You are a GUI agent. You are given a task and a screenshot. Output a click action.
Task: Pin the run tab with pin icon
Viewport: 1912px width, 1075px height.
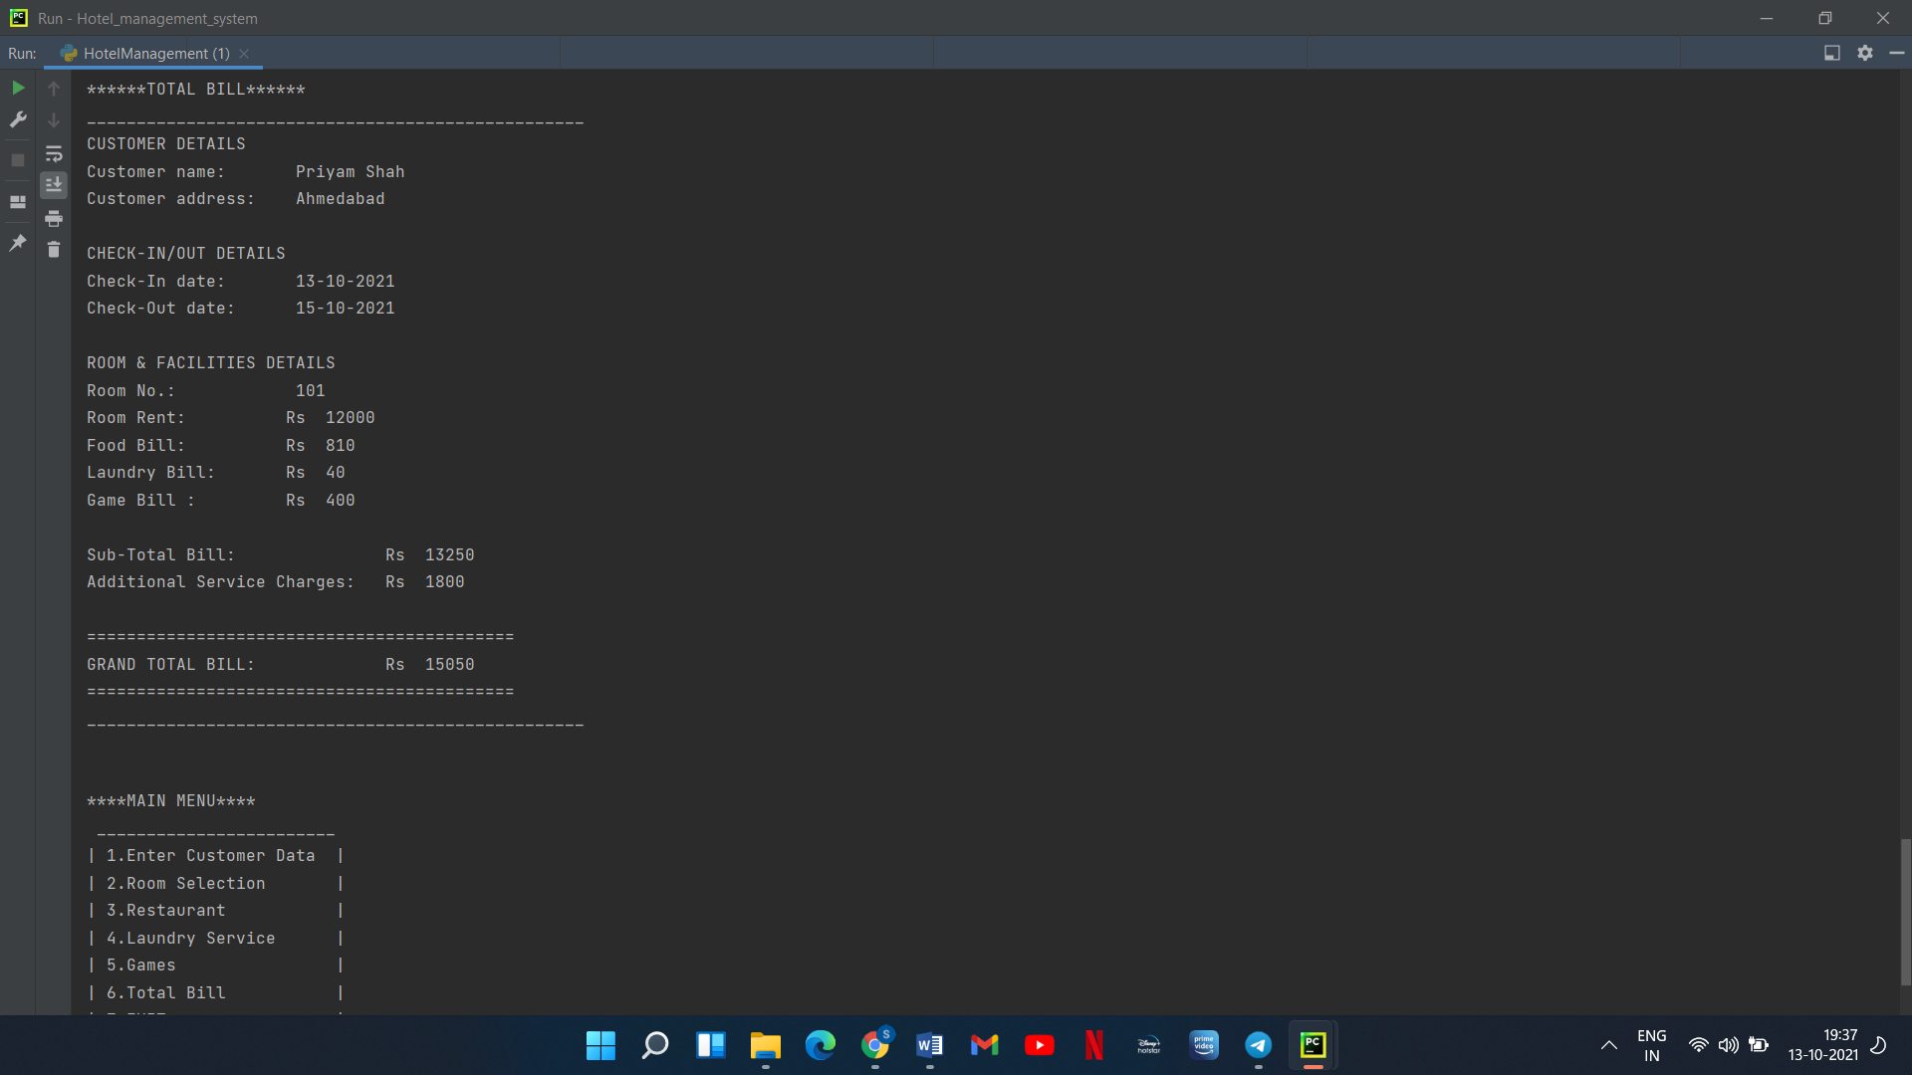pyautogui.click(x=18, y=243)
